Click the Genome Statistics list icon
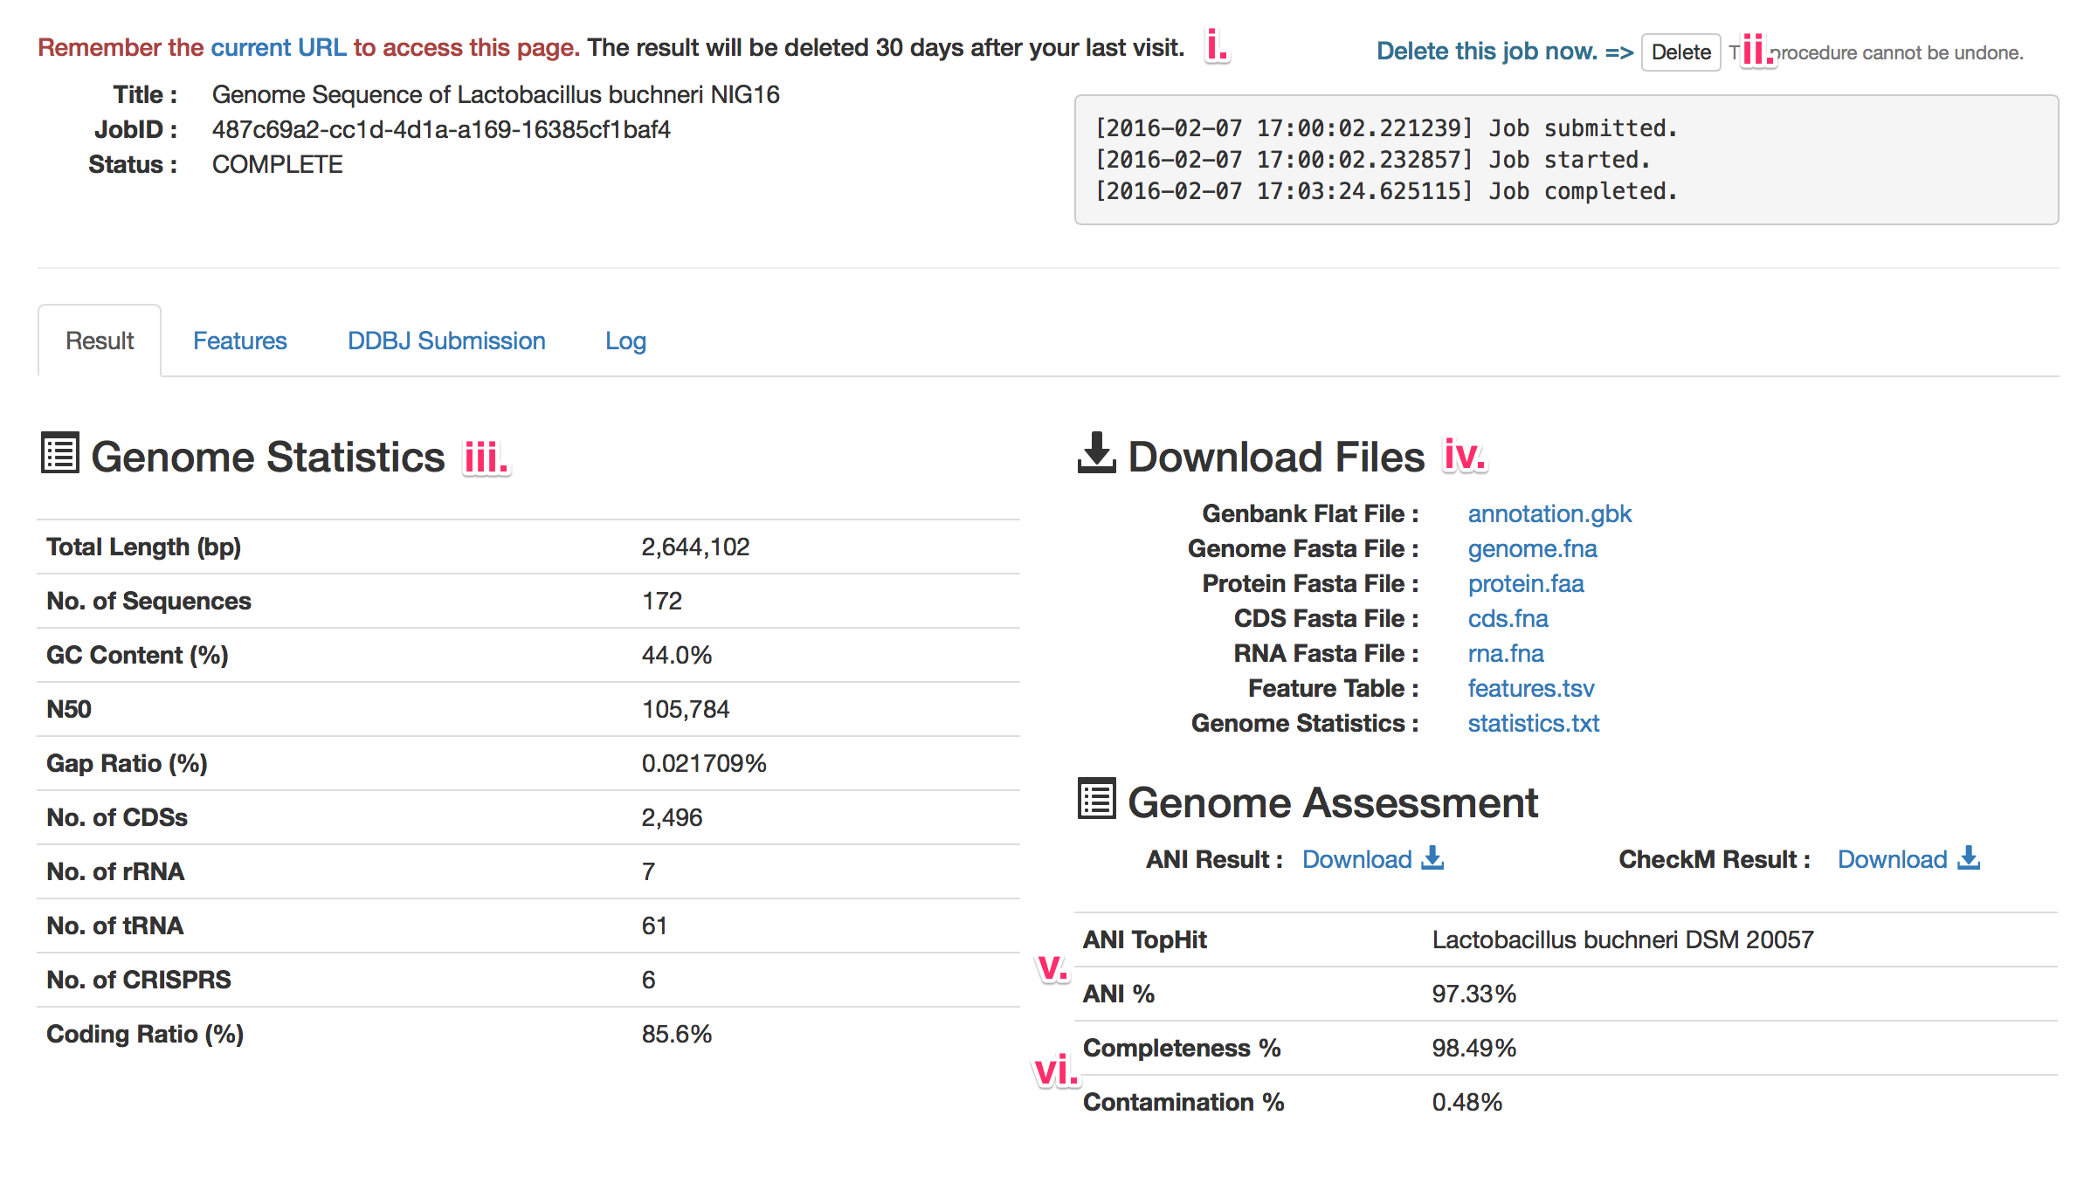The height and width of the screenshot is (1177, 2084). [x=60, y=453]
